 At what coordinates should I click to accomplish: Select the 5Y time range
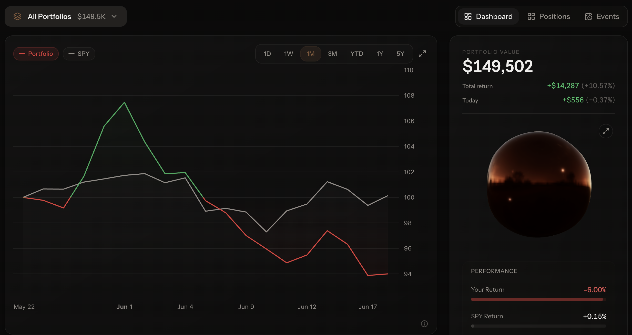pyautogui.click(x=400, y=54)
